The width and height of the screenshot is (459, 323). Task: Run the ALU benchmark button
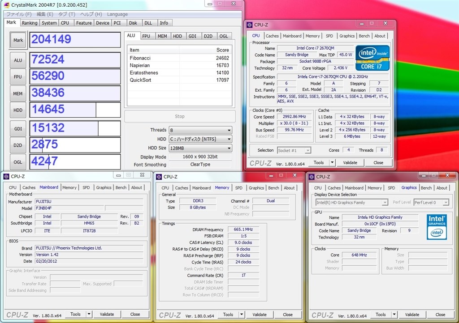(18, 60)
